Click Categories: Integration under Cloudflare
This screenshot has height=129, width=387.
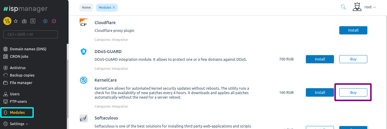(x=111, y=40)
